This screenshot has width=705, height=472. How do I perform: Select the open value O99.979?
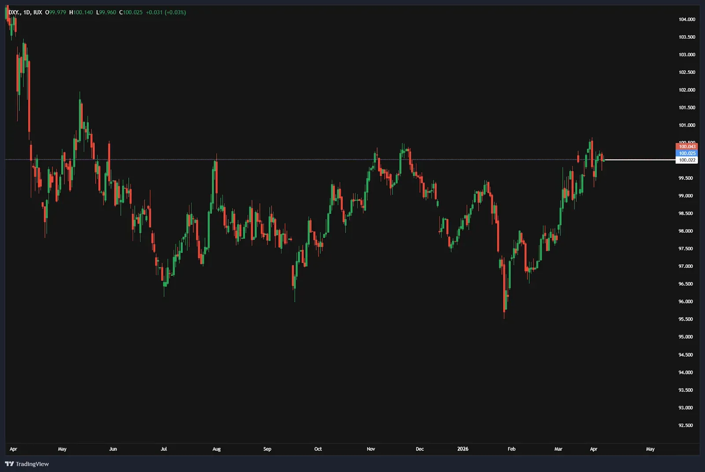(56, 12)
